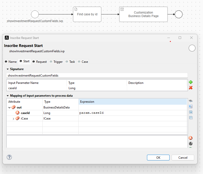This screenshot has width=203, height=174.
Task: Toggle the tree view icon in mapping panel
Action: coord(191,106)
